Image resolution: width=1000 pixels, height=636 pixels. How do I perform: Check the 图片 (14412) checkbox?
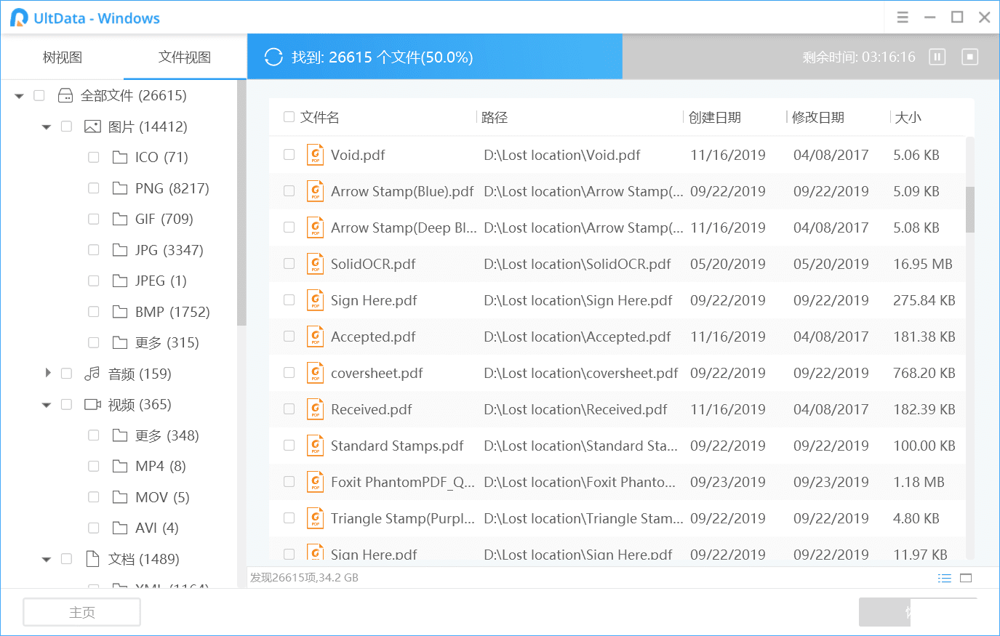[66, 126]
